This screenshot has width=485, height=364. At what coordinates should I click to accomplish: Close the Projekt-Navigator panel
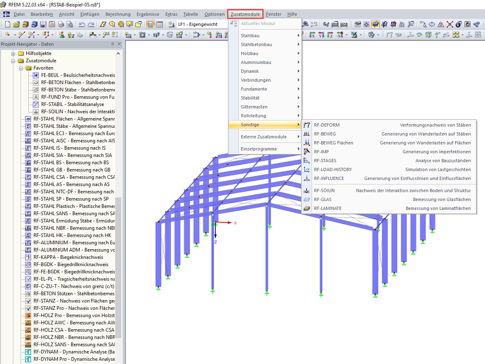click(x=119, y=44)
